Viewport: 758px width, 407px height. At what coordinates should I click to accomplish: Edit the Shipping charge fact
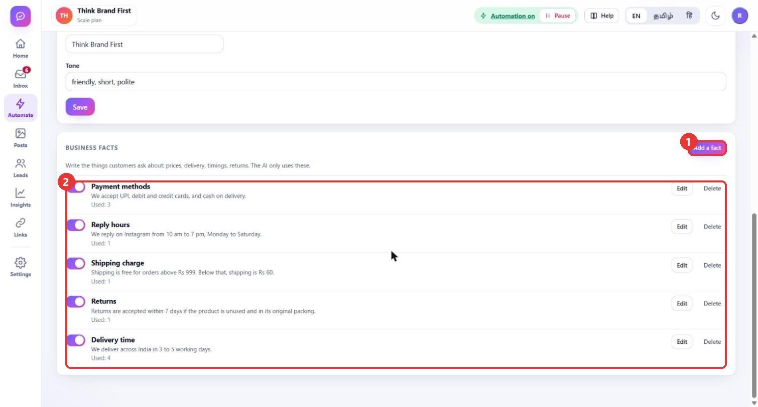coord(682,265)
